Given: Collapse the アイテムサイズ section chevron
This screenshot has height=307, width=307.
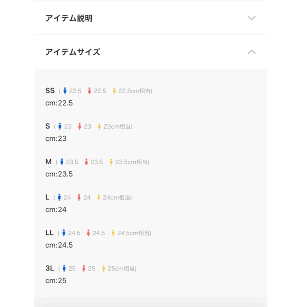Looking at the screenshot, I should (x=251, y=52).
